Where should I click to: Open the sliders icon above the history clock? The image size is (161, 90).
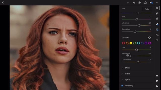point(157,35)
